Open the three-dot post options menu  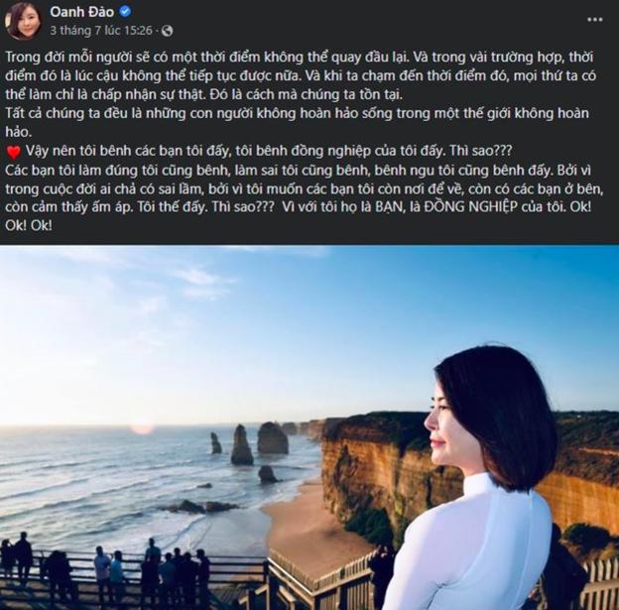click(x=594, y=20)
